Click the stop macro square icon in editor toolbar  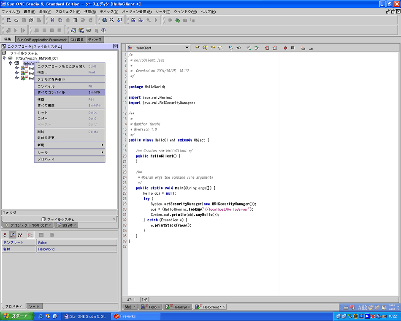coord(293,48)
